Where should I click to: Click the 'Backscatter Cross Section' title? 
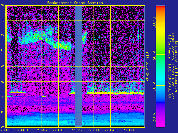click(x=75, y=3)
